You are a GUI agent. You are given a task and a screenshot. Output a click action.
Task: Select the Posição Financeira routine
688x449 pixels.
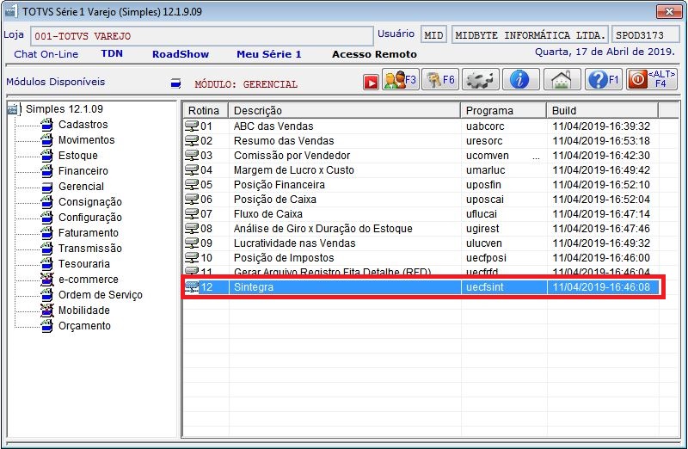point(421,185)
